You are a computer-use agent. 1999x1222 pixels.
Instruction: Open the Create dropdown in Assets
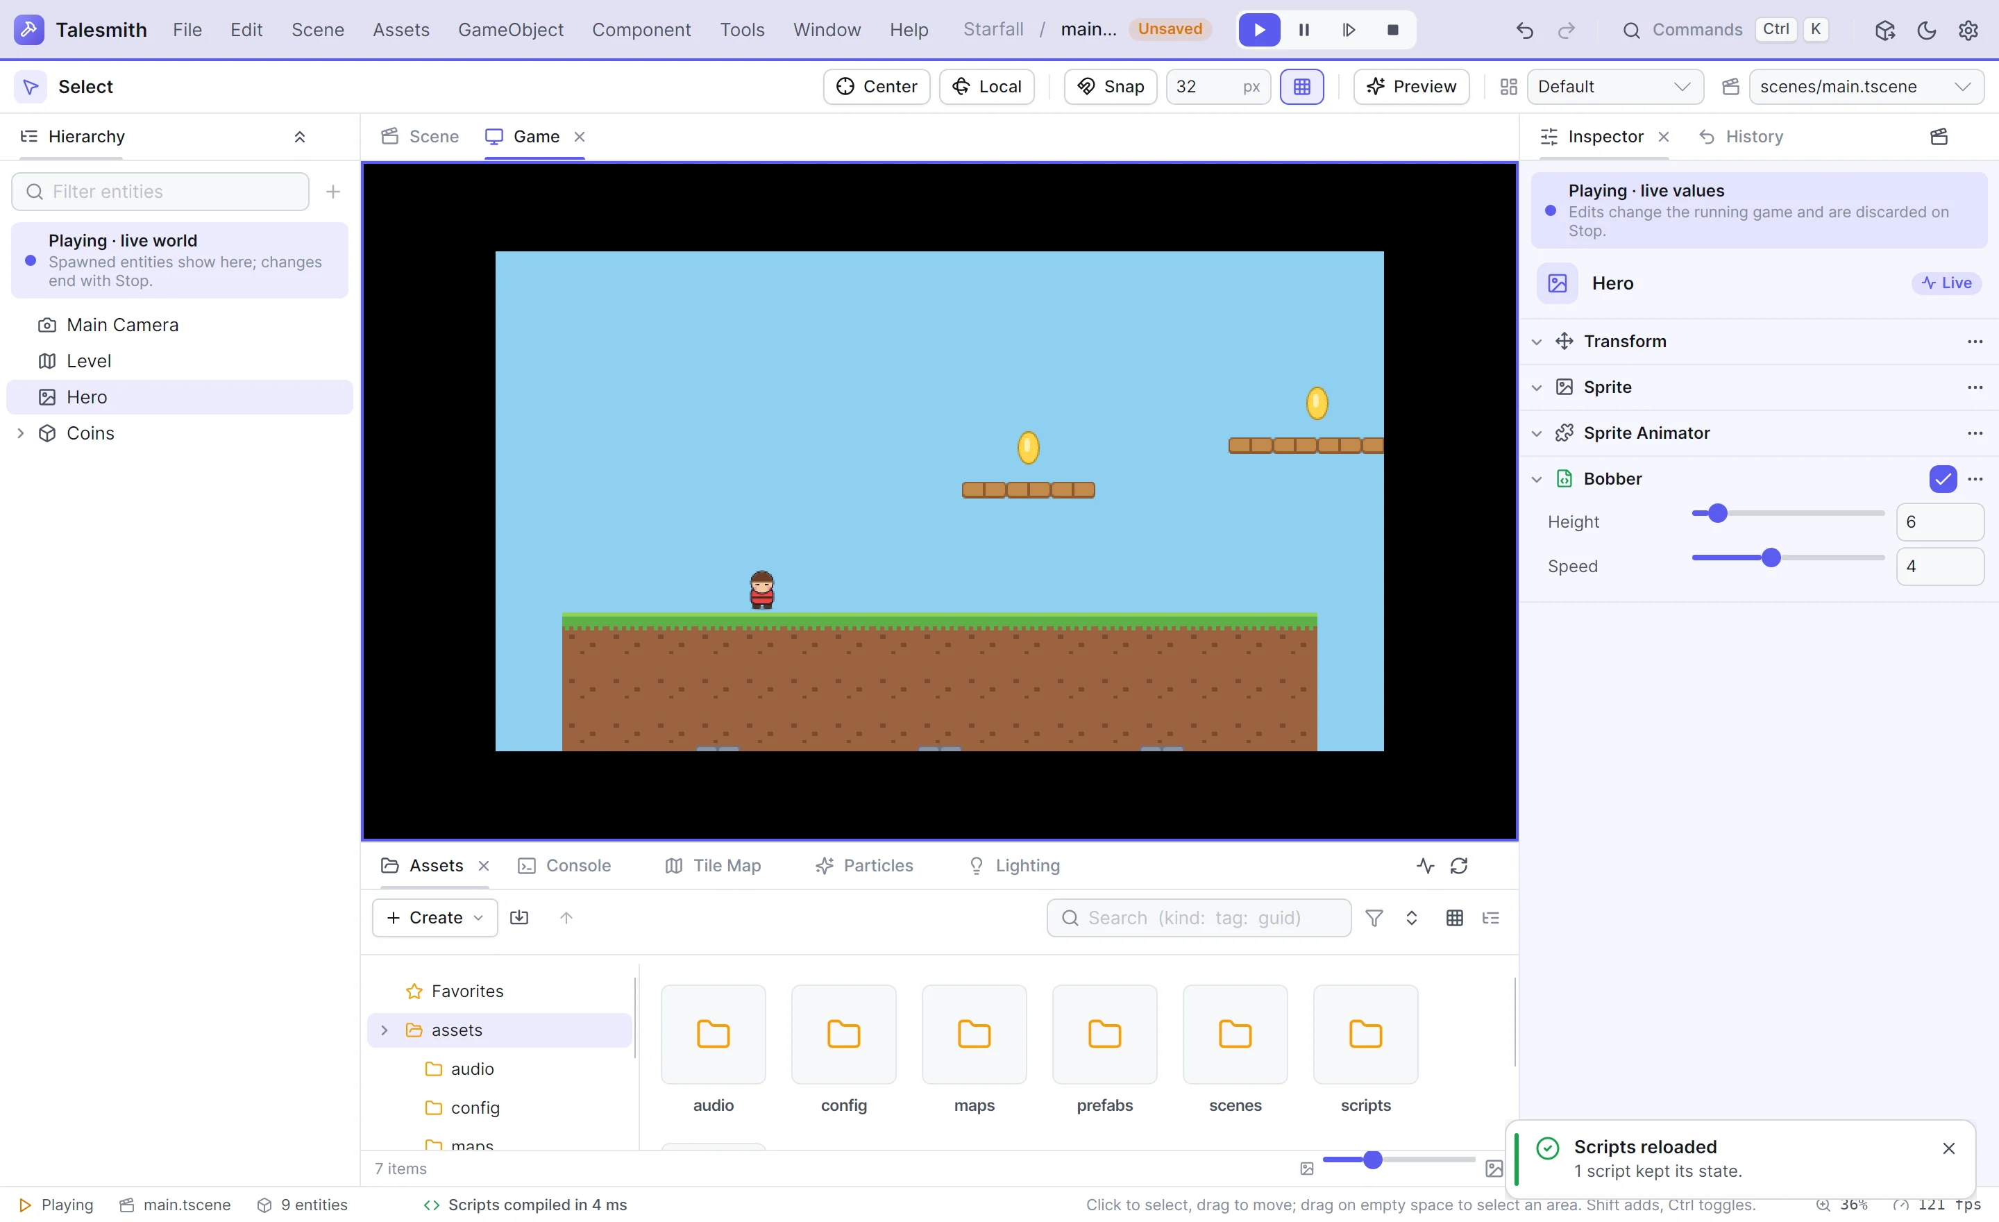point(435,918)
